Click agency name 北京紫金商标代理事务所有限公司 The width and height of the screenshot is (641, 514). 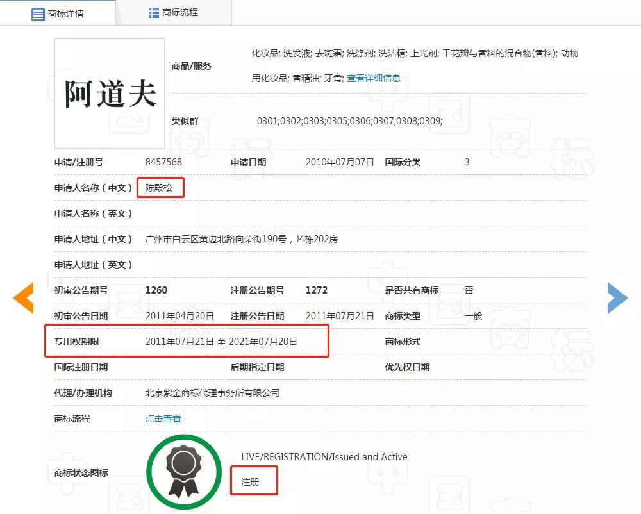coord(213,393)
